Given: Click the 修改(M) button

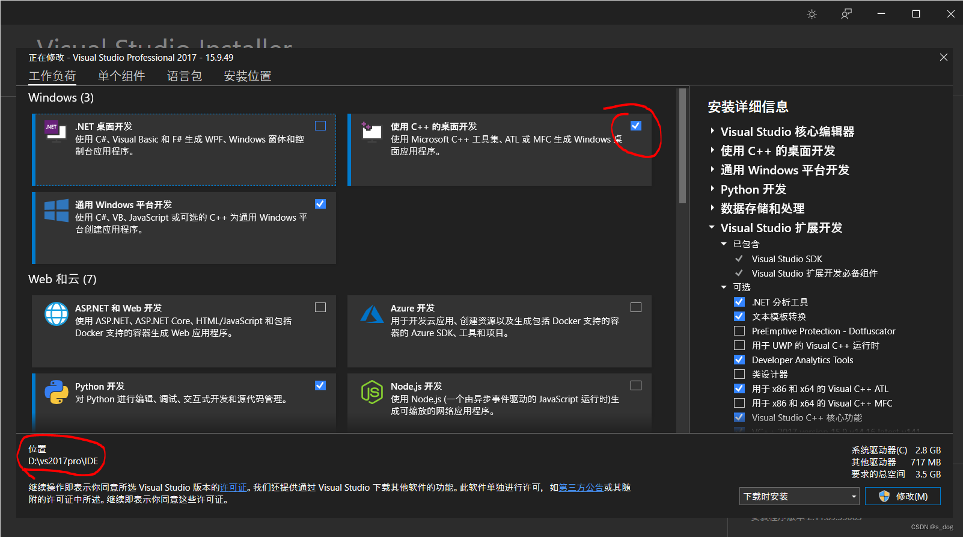Looking at the screenshot, I should click(x=902, y=496).
